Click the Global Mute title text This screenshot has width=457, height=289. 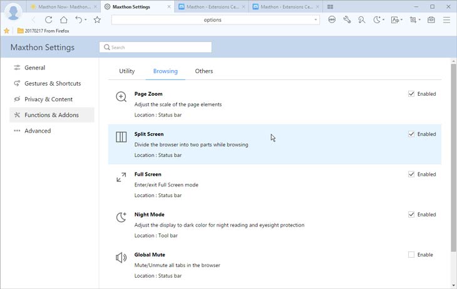tap(150, 255)
